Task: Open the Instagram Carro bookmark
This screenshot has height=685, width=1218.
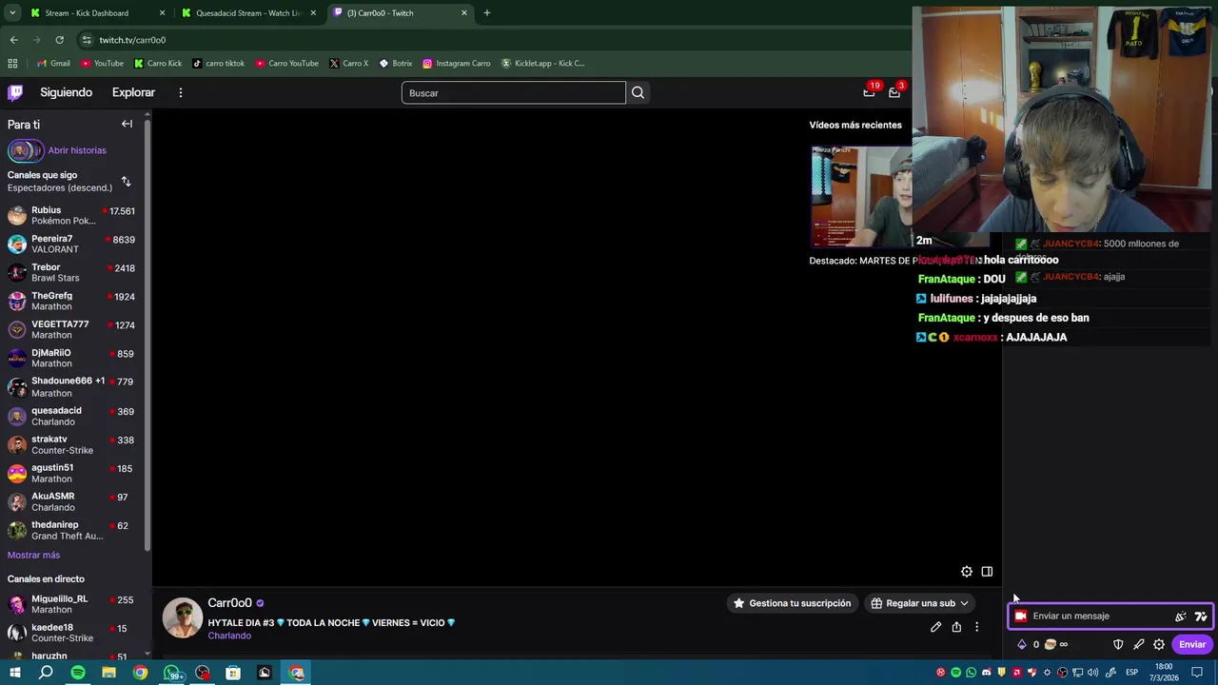Action: click(457, 63)
